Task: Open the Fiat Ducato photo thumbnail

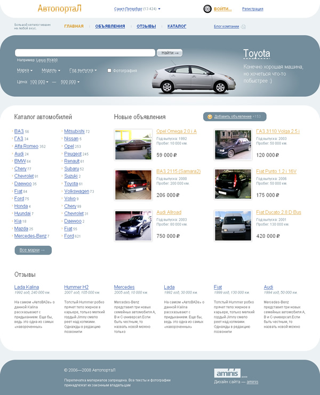Action: (x=233, y=226)
